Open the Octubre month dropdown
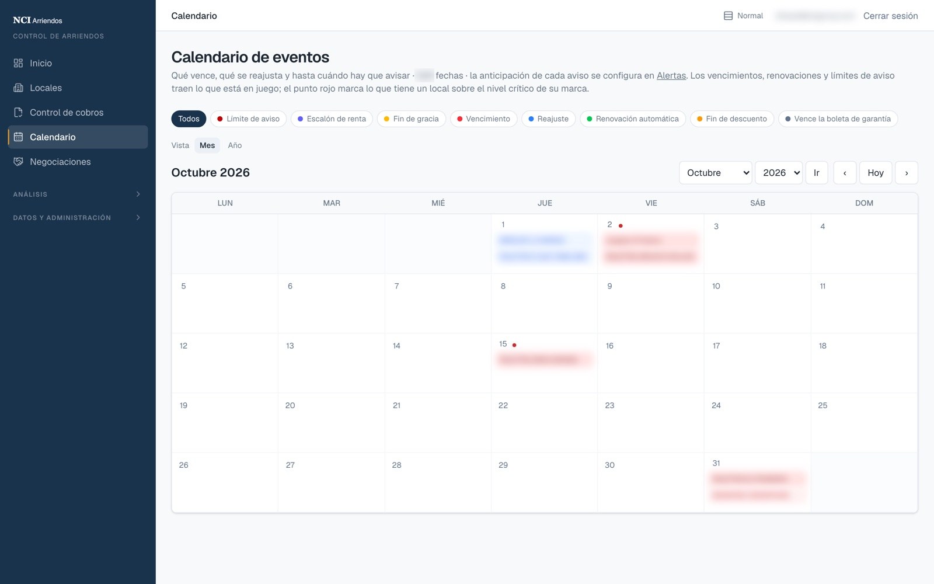The height and width of the screenshot is (584, 934). tap(715, 173)
